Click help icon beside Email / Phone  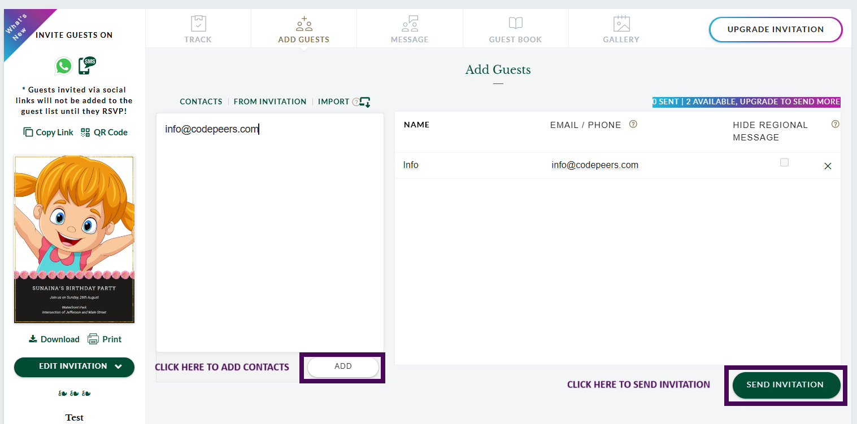(633, 125)
